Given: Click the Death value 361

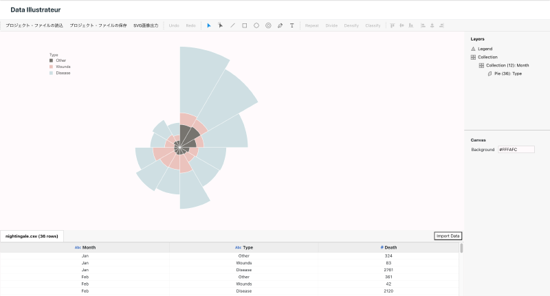Looking at the screenshot, I should click(x=388, y=277).
